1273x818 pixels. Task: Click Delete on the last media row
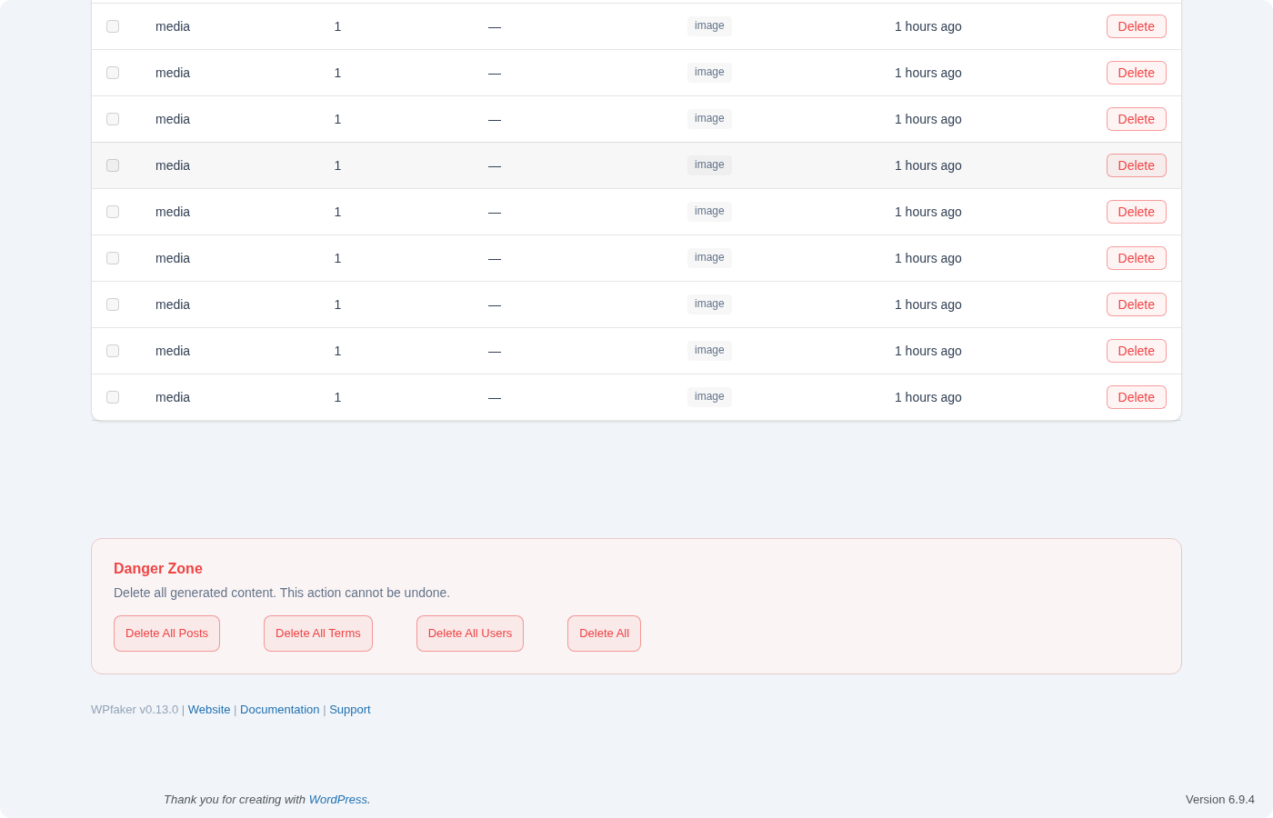point(1136,397)
